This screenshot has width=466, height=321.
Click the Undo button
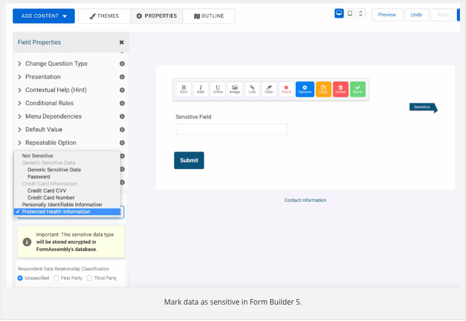tap(416, 15)
